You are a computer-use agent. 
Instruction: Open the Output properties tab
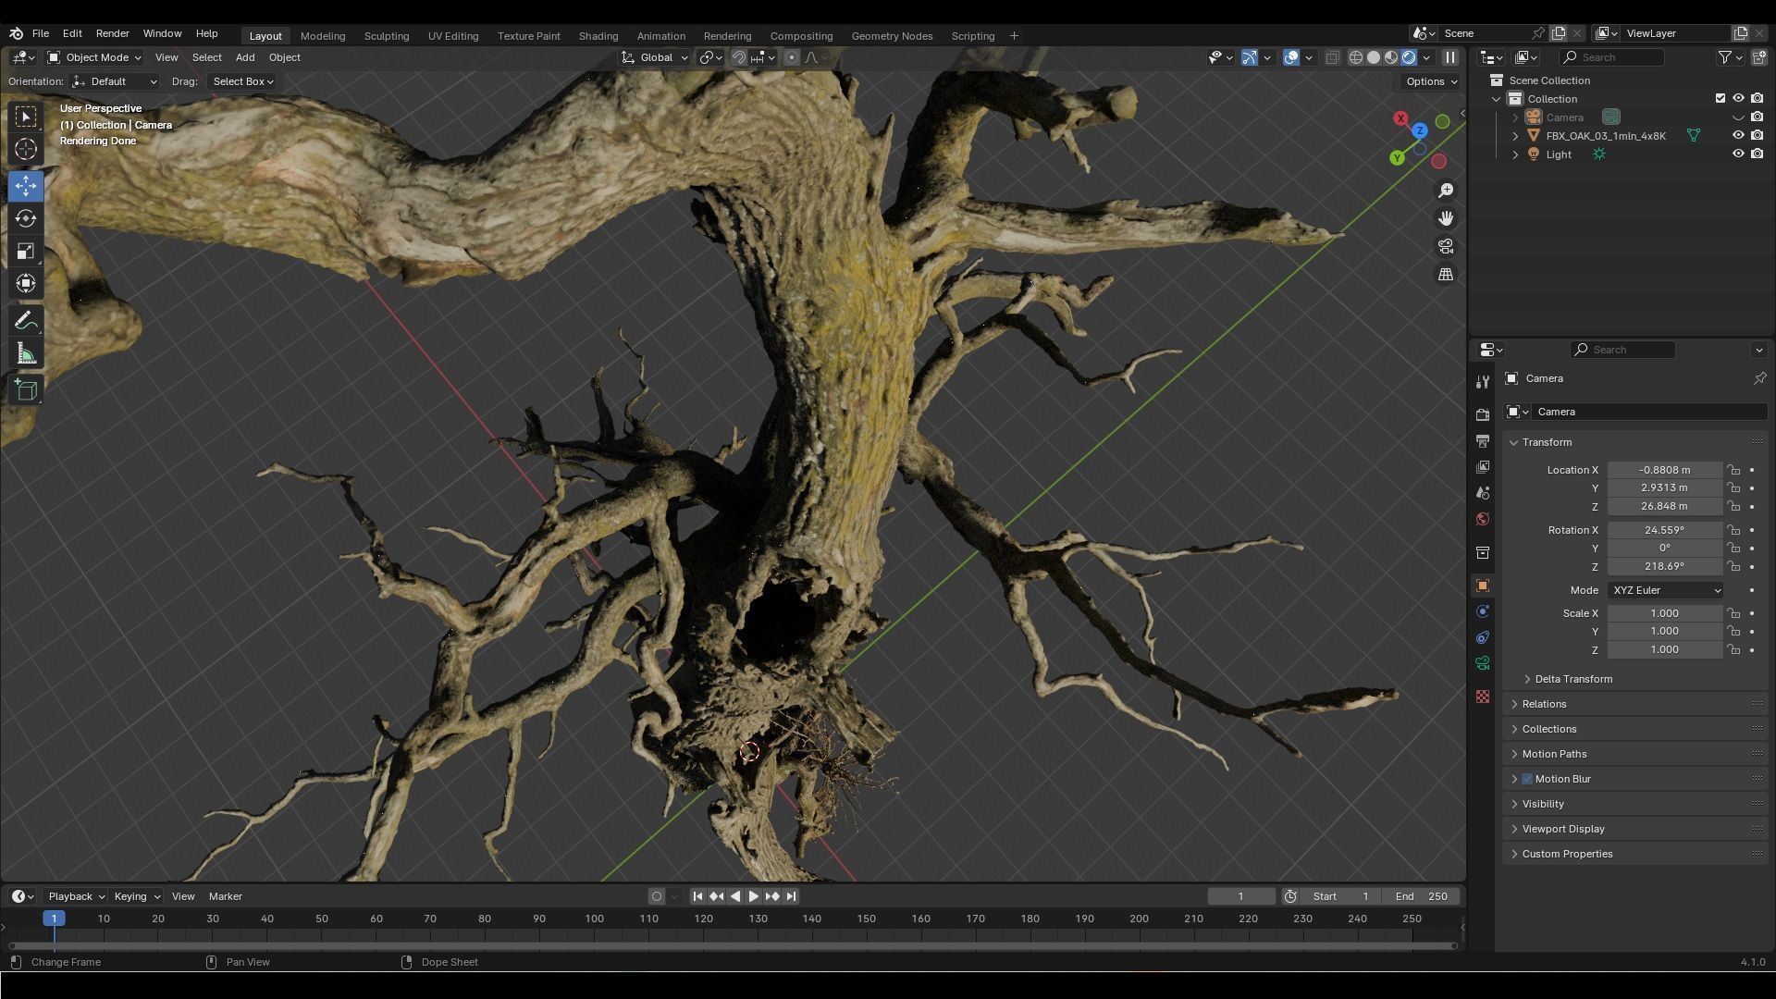point(1483,441)
